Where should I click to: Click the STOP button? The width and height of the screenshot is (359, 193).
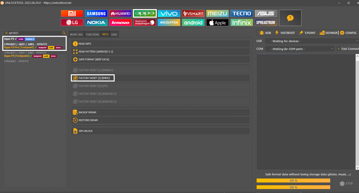click(x=346, y=184)
